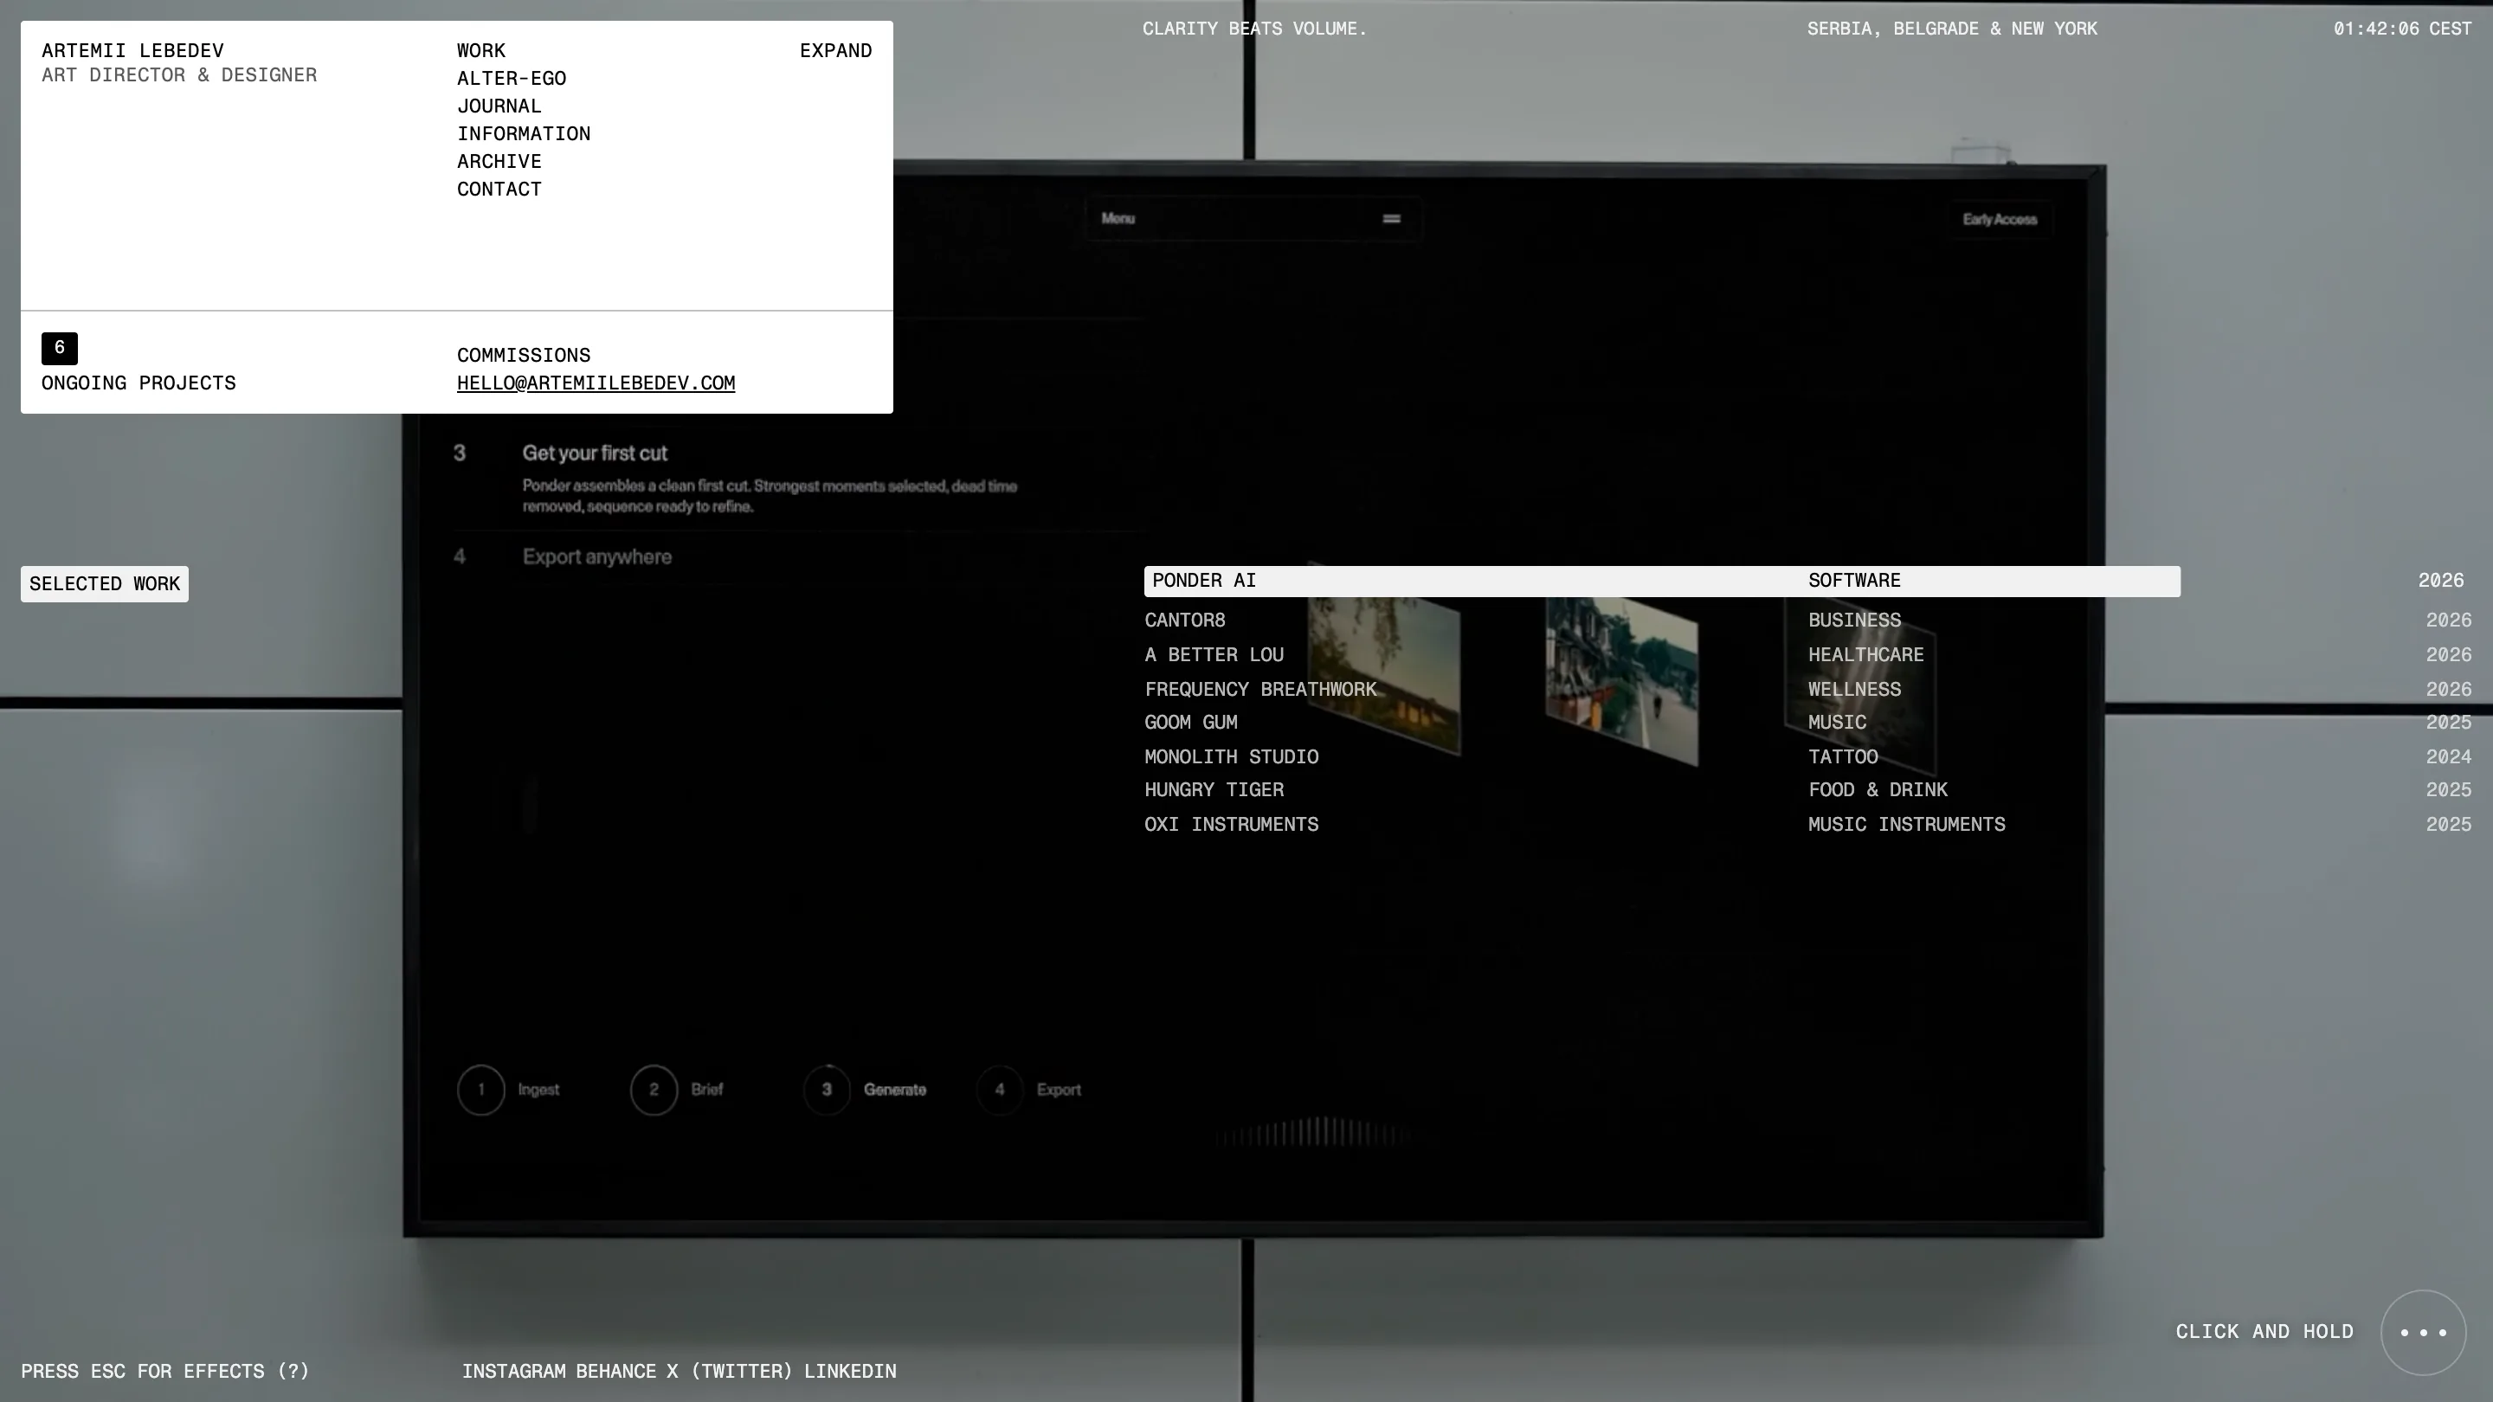This screenshot has width=2493, height=1402.
Task: Click the Menu label in the video
Action: point(1118,219)
